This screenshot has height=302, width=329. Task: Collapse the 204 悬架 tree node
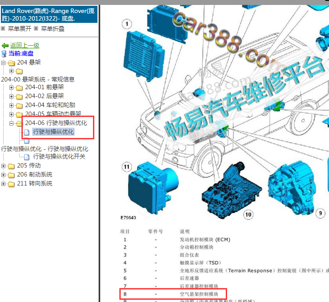pos(4,63)
